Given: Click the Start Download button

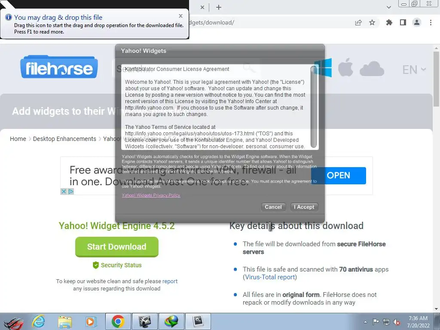Looking at the screenshot, I should point(117,247).
